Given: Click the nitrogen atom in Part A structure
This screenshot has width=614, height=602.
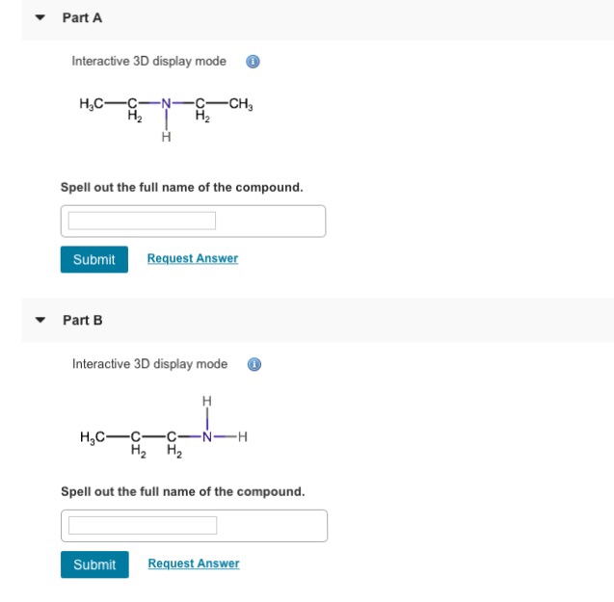Looking at the screenshot, I should [166, 104].
